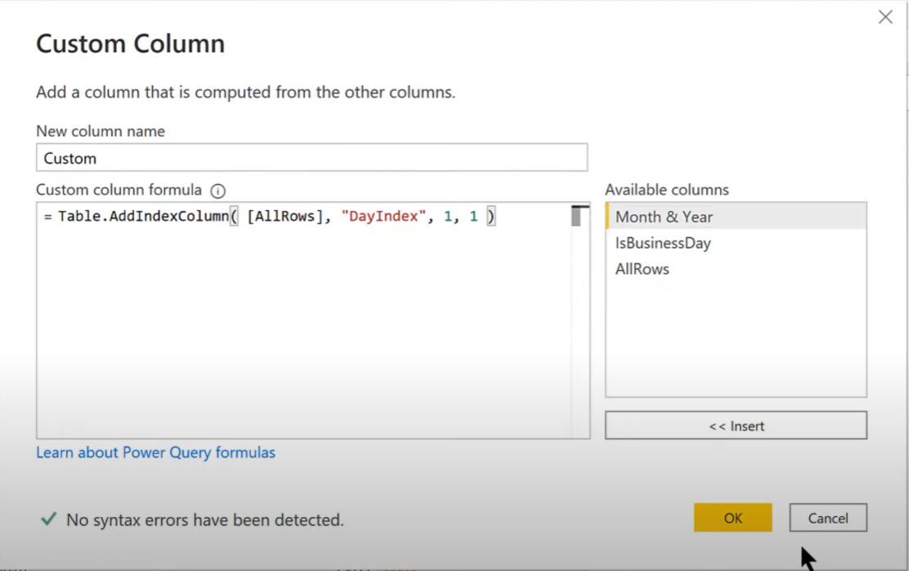The height and width of the screenshot is (571, 909).
Task: Click the green syntax check mark
Action: (49, 519)
